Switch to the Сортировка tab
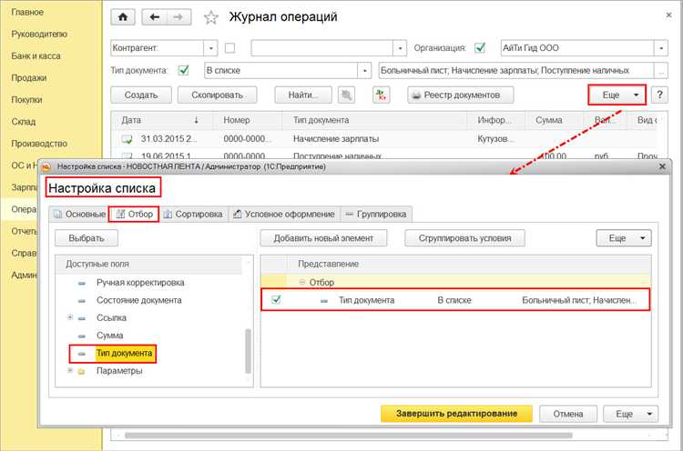 tap(193, 214)
